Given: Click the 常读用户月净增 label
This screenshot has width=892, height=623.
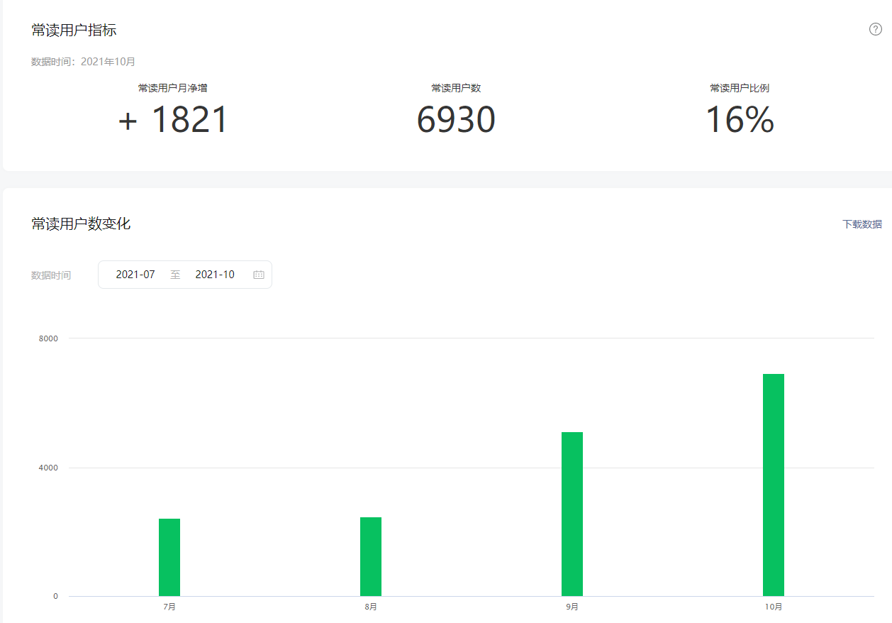Looking at the screenshot, I should (x=173, y=88).
